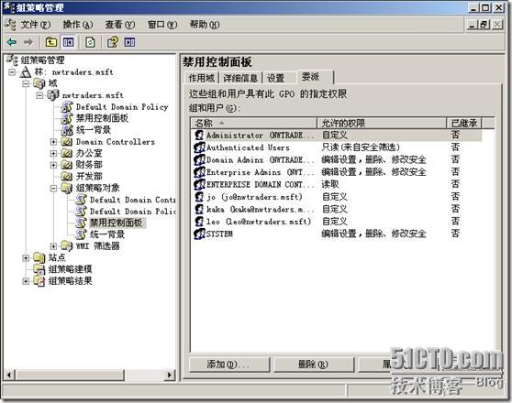Open the 查看(V) menu
Image resolution: width=512 pixels, height=403 pixels.
tap(120, 25)
